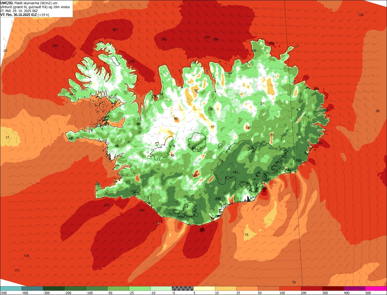Viewport: 387px width, 295px height.
Task: Select the legend swatch between -200 and -100
Action: point(75,288)
